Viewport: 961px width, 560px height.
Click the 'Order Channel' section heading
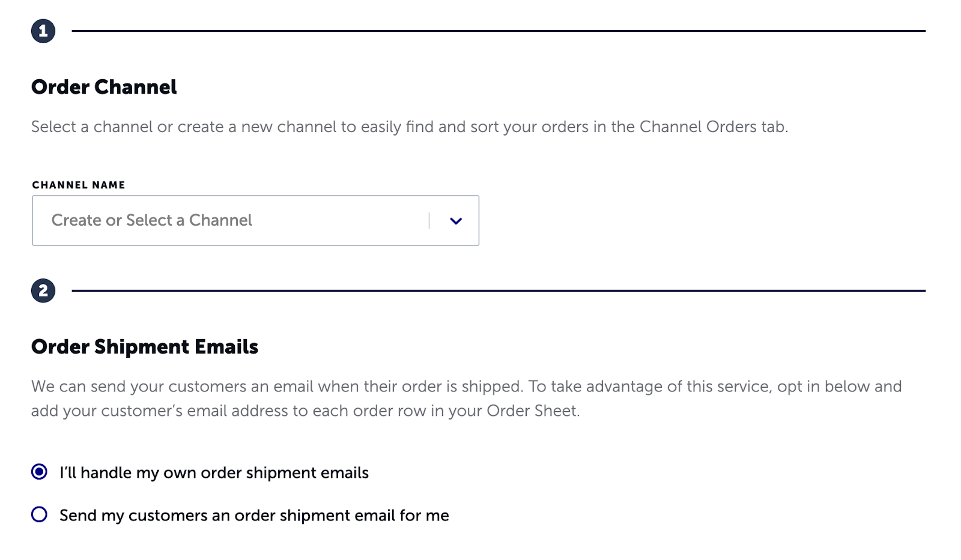click(104, 88)
